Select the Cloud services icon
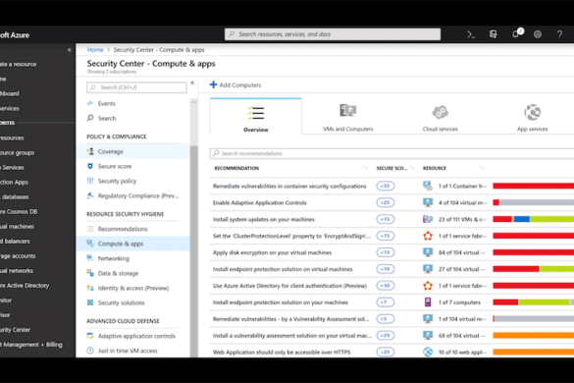The height and width of the screenshot is (383, 574). tap(440, 112)
